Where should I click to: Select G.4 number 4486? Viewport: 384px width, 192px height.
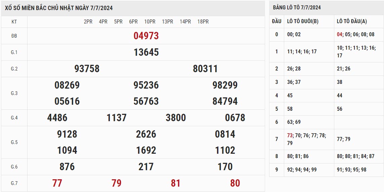pyautogui.click(x=57, y=118)
